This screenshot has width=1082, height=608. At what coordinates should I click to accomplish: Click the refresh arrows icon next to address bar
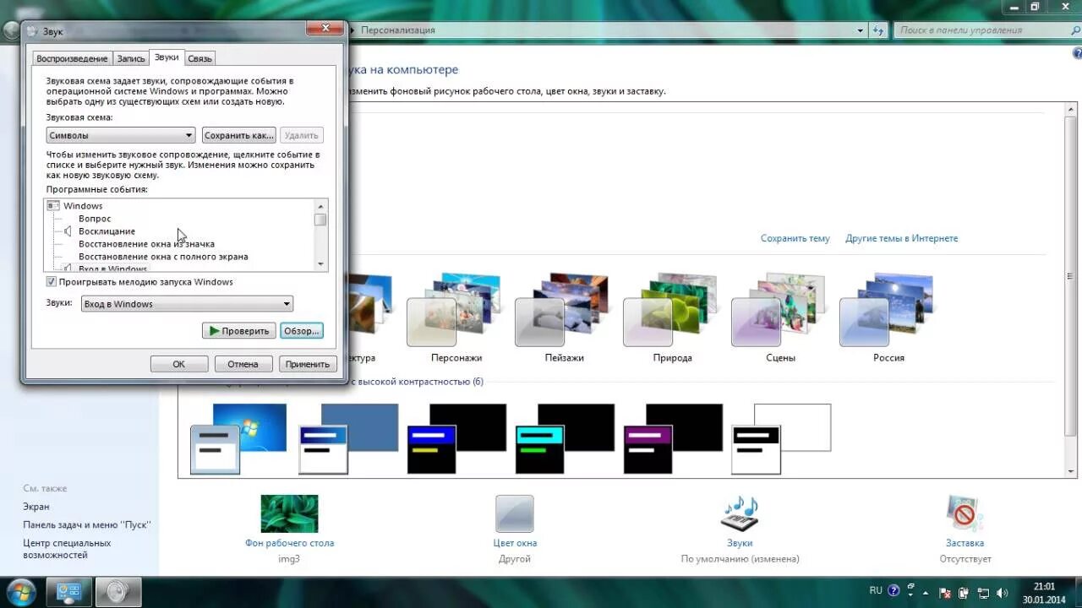[879, 30]
